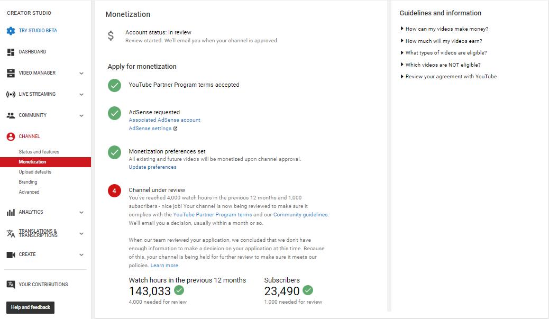Open the Branding sidebar item
This screenshot has height=319, width=549.
(28, 182)
